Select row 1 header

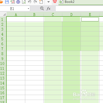point(3,19)
